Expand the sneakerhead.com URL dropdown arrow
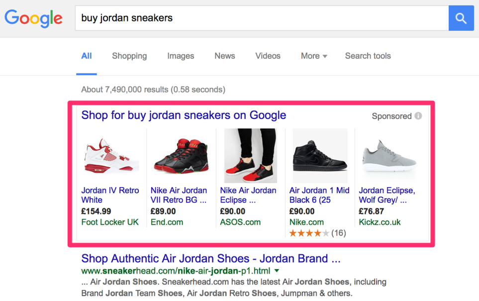The image size is (479, 301). [x=277, y=271]
